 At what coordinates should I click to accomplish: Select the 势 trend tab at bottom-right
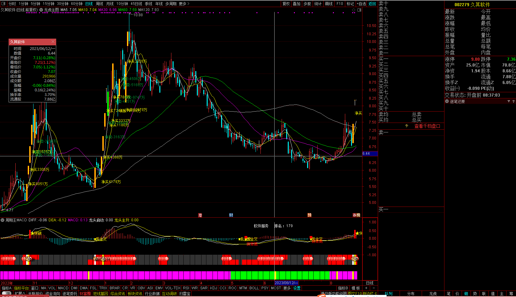pyautogui.click(x=475, y=294)
